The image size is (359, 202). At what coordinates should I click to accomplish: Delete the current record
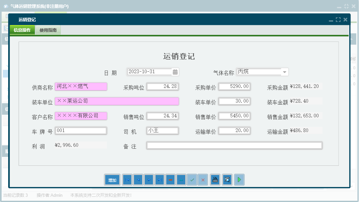[170, 179]
